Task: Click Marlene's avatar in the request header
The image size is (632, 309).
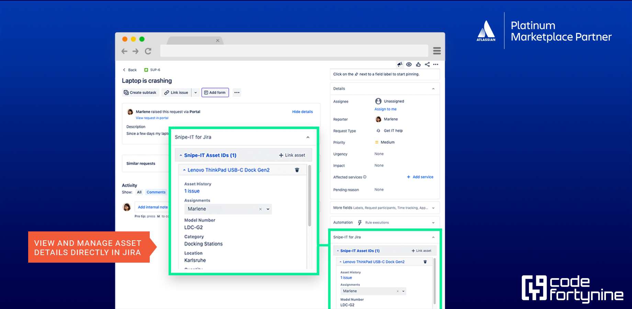Action: (x=130, y=112)
